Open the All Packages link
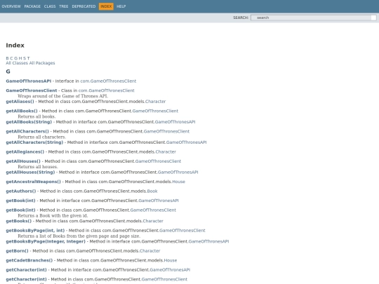Screen dimensions: 379x284 point(42,63)
